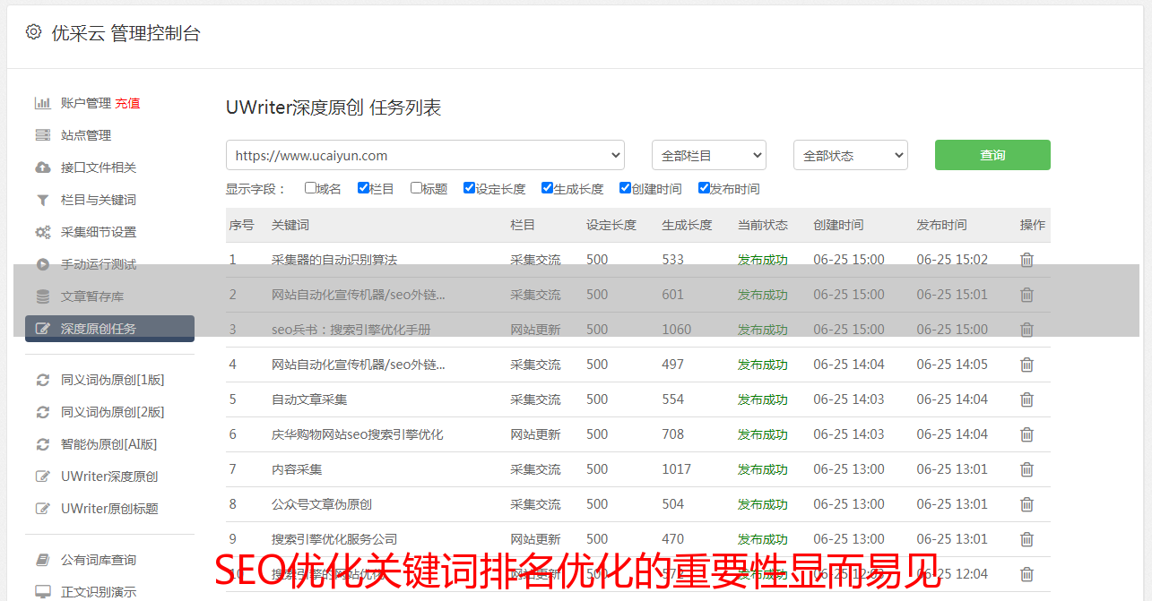
Task: Click the 内容采集 keyword row
Action: click(297, 469)
